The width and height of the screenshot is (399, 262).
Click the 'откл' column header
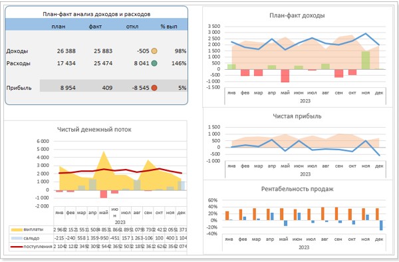132,27
